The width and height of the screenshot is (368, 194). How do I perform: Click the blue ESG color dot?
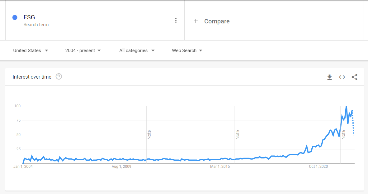click(15, 17)
